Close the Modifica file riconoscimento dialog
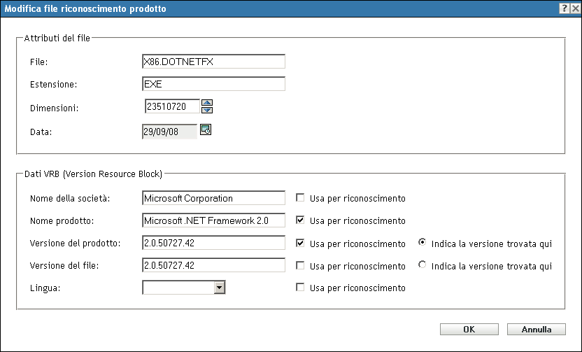This screenshot has width=582, height=352. (575, 6)
